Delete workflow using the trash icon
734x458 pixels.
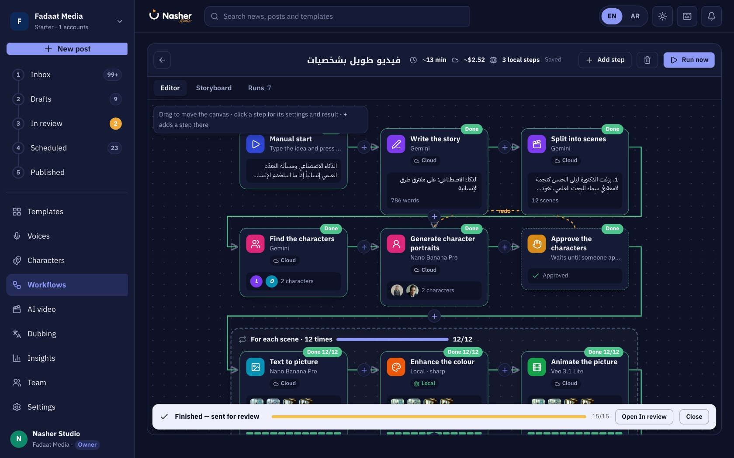[x=647, y=60]
